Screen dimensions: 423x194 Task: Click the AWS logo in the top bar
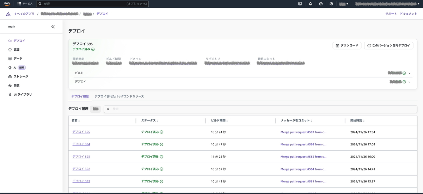pyautogui.click(x=7, y=4)
